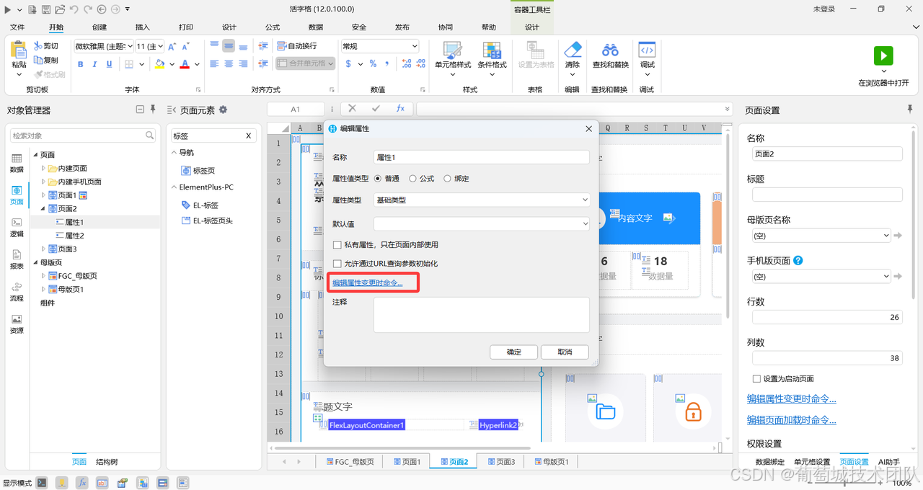Open the Logic (逻辑) sidebar panel
The width and height of the screenshot is (923, 490).
tap(17, 228)
